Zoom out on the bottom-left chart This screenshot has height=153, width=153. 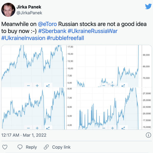point(28,128)
